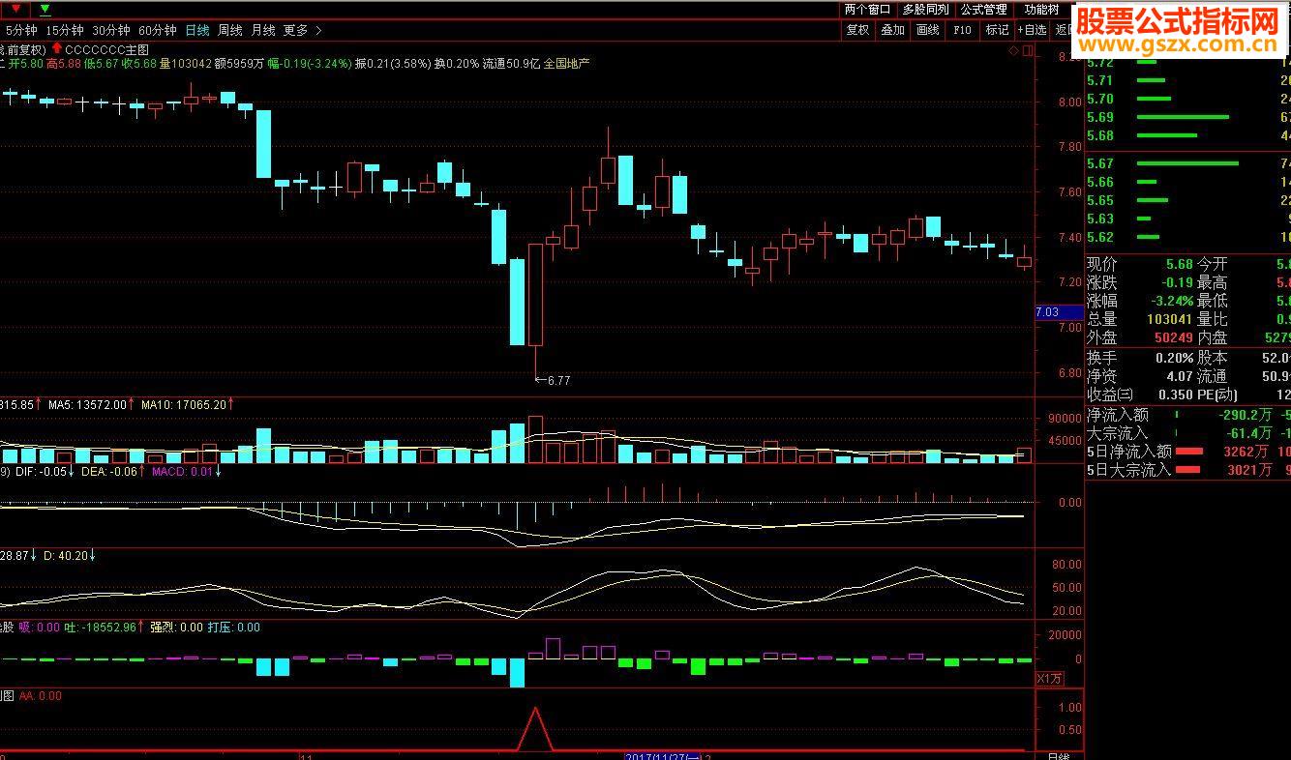The height and width of the screenshot is (760, 1291).
Task: Click the green down-triangle icon
Action: (x=45, y=10)
